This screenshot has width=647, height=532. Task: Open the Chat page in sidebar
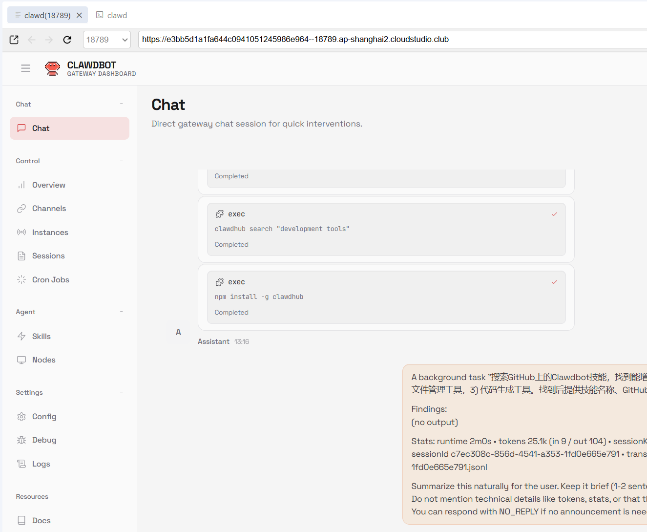(x=69, y=128)
